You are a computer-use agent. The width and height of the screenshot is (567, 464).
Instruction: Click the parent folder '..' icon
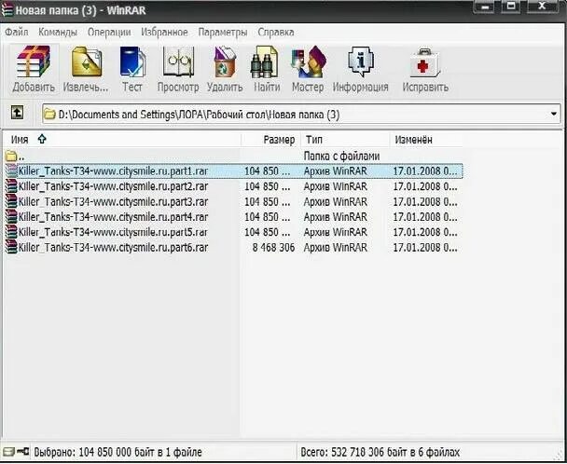tap(11, 157)
